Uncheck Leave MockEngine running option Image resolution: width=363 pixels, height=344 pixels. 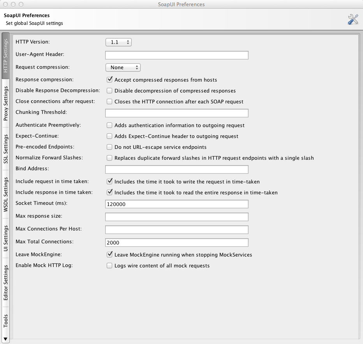(x=110, y=255)
